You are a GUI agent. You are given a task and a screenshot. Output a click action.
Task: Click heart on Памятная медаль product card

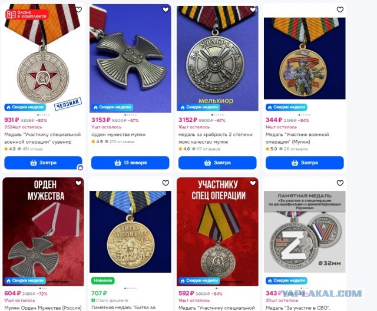[x=340, y=183]
